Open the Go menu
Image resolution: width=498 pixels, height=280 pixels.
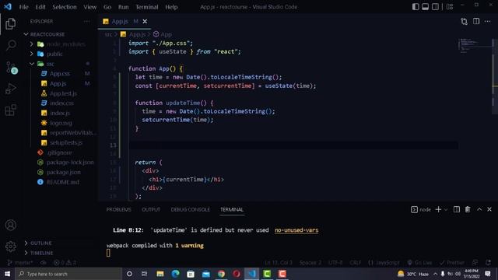coord(107,7)
